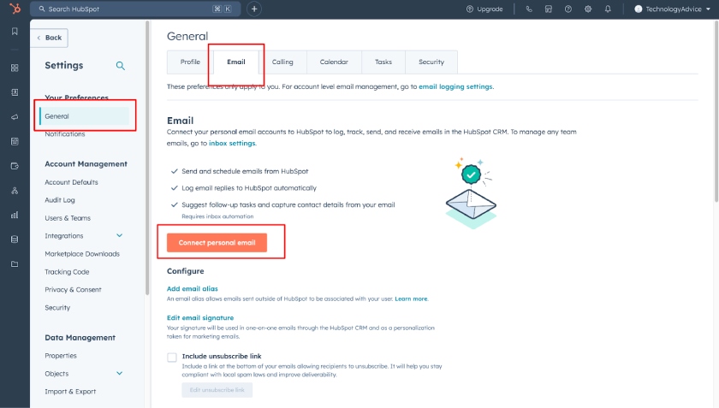
Task: Click the Upgrade button in top bar
Action: click(484, 9)
